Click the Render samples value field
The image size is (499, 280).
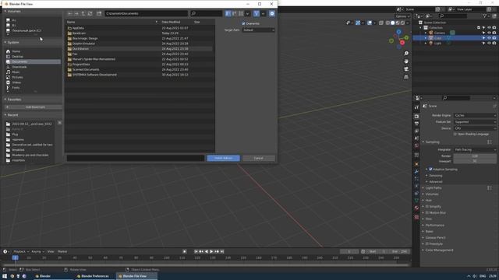475,156
